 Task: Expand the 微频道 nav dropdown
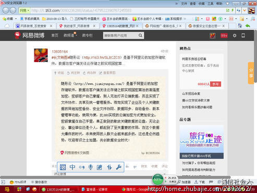70,35
